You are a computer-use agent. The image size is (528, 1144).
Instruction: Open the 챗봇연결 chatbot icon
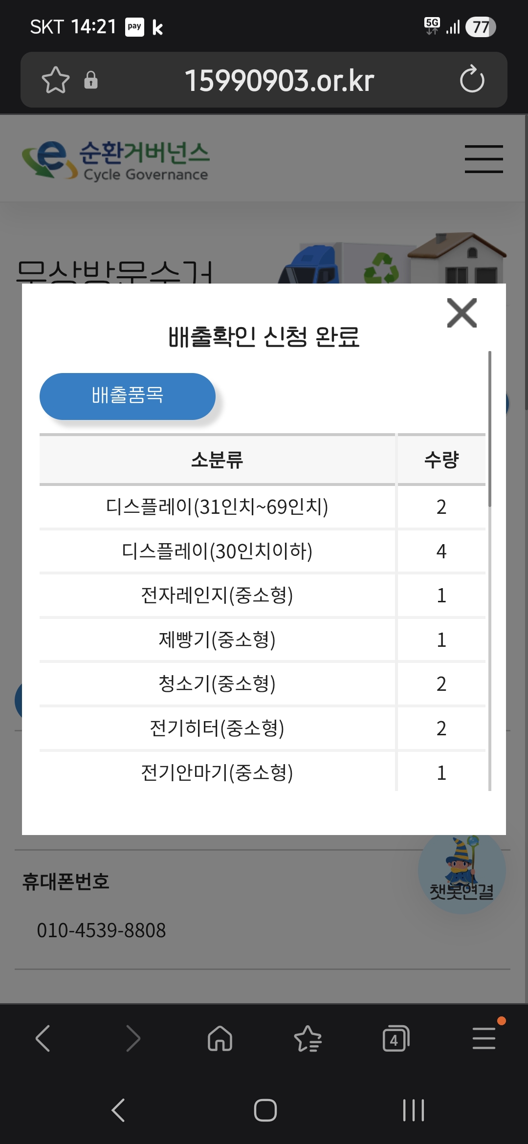[462, 873]
